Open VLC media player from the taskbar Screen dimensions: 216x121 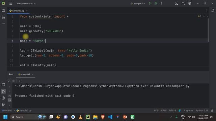coord(80,117)
